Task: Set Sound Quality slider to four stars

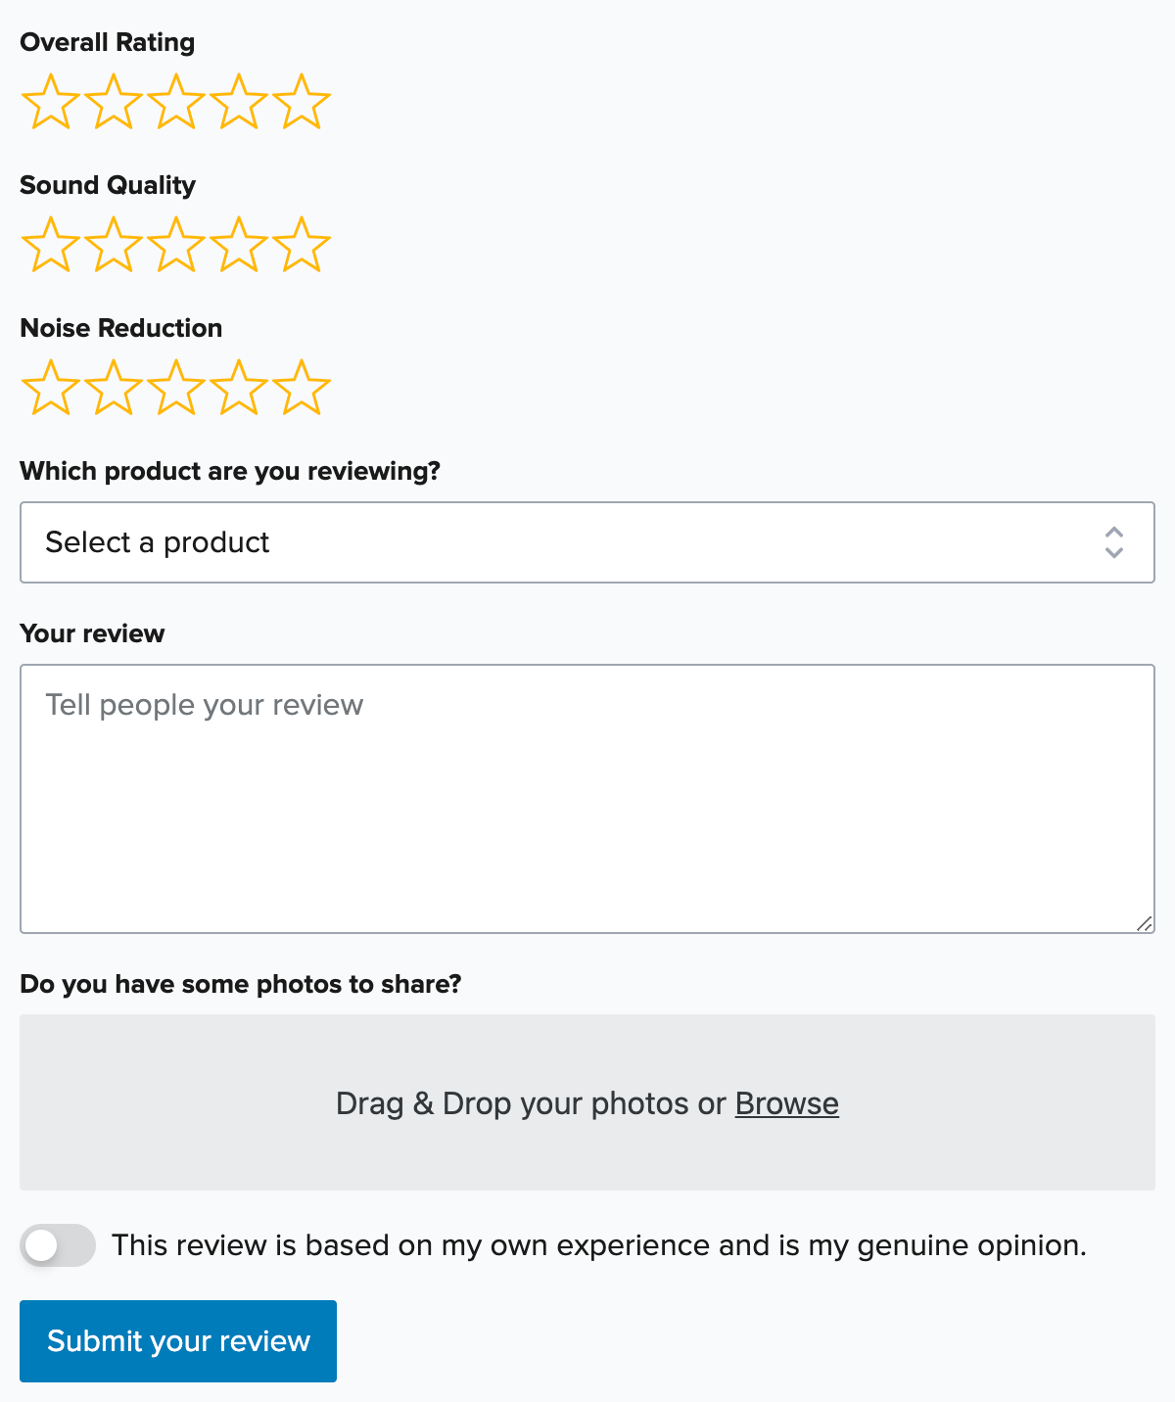Action: click(238, 245)
